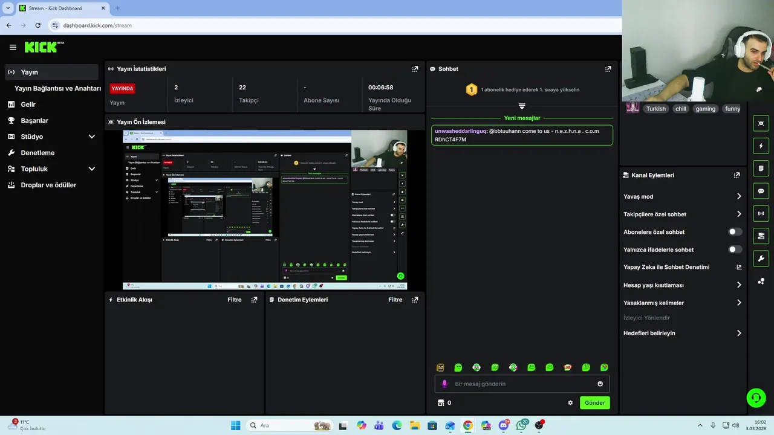Click the Windows taskbar search box Ara

290,425
